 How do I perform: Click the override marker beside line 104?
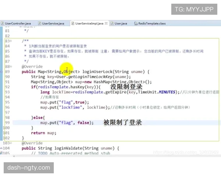(x=1, y=148)
